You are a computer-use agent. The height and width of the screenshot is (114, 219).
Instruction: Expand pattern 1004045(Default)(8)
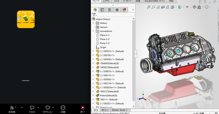pos(93,63)
